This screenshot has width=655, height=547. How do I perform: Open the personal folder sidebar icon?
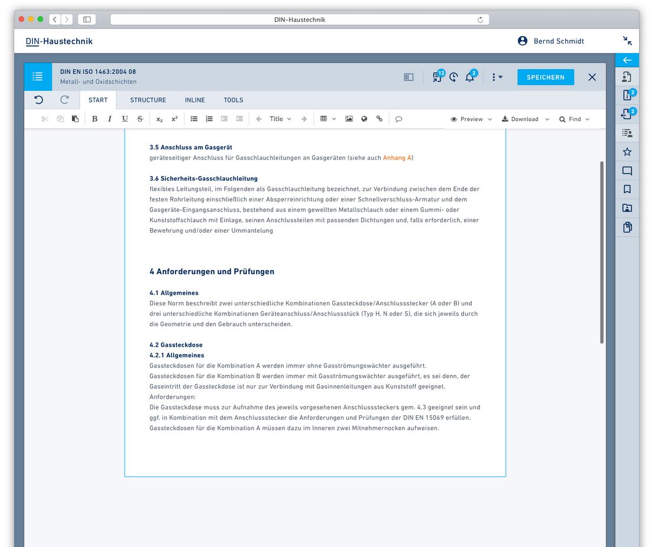click(627, 208)
